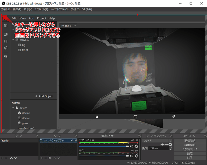This screenshot has height=165, width=207.
Task: Open マイク audio settings gear
Action: pyautogui.click(x=136, y=156)
